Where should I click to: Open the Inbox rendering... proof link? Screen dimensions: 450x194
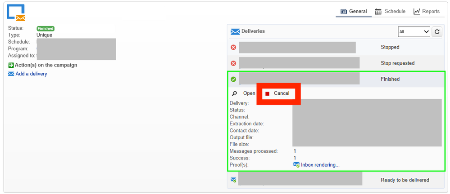[x=320, y=165]
